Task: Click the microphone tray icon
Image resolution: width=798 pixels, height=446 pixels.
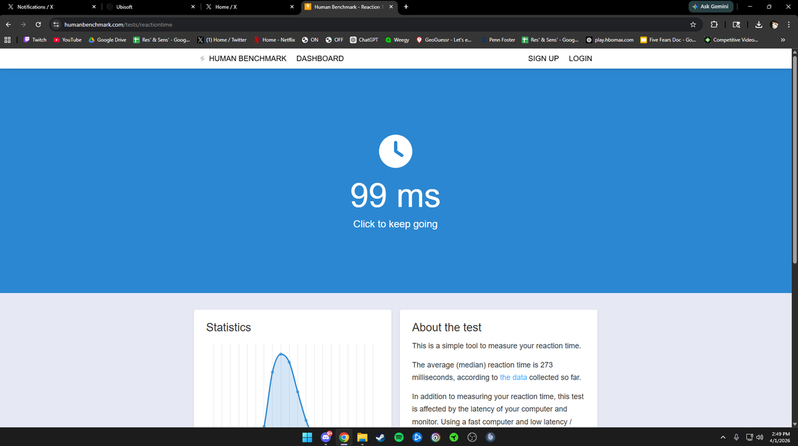Action: [736, 437]
